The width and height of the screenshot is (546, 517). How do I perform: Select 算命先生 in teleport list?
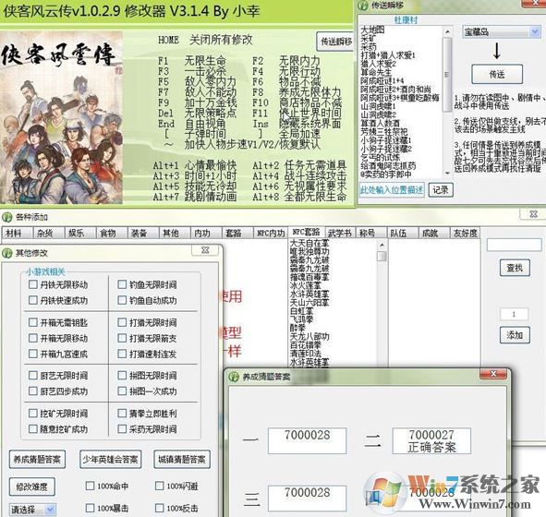[x=376, y=72]
